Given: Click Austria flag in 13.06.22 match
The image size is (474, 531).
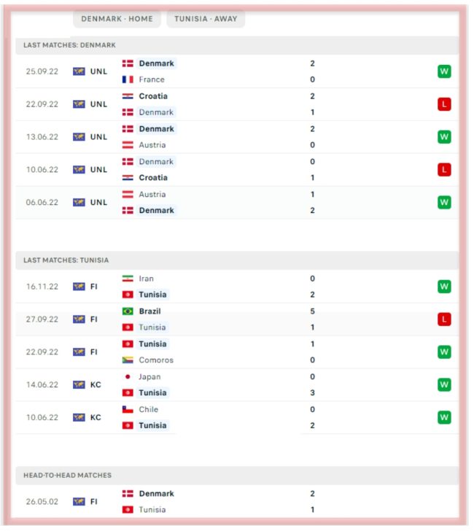Looking at the screenshot, I should click(x=128, y=145).
